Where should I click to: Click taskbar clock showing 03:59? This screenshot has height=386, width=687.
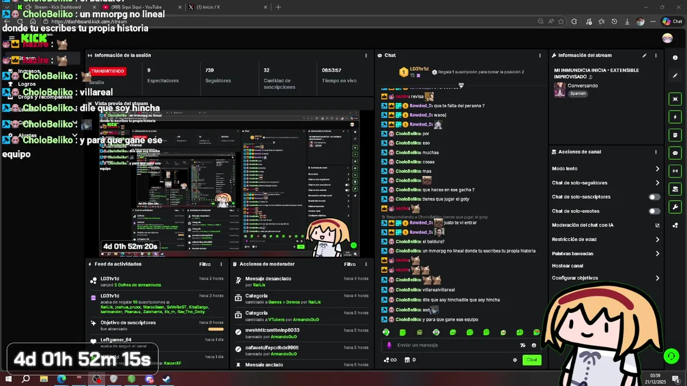pos(655,378)
